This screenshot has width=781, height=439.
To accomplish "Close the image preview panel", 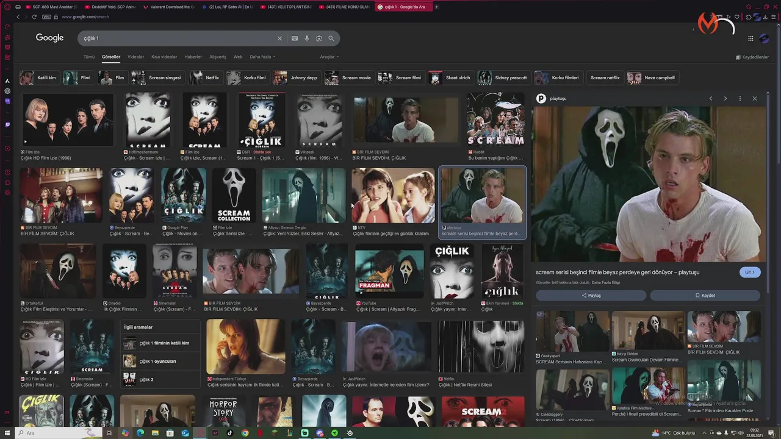I will pos(754,98).
